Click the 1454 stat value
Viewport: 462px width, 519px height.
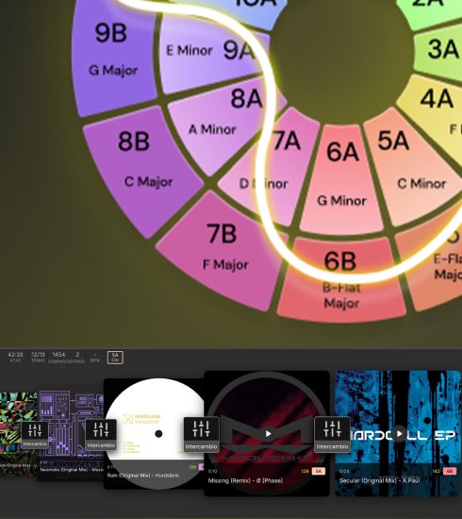pos(58,355)
